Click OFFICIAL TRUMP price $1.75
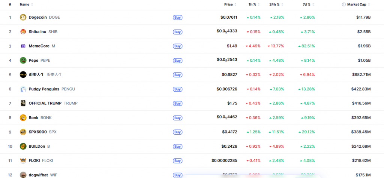This screenshot has height=178, width=384. tap(232, 103)
